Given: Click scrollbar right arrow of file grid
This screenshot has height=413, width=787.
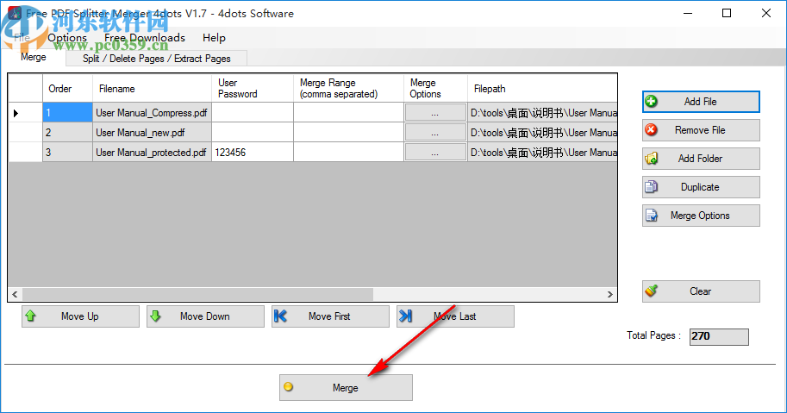Looking at the screenshot, I should click(609, 294).
